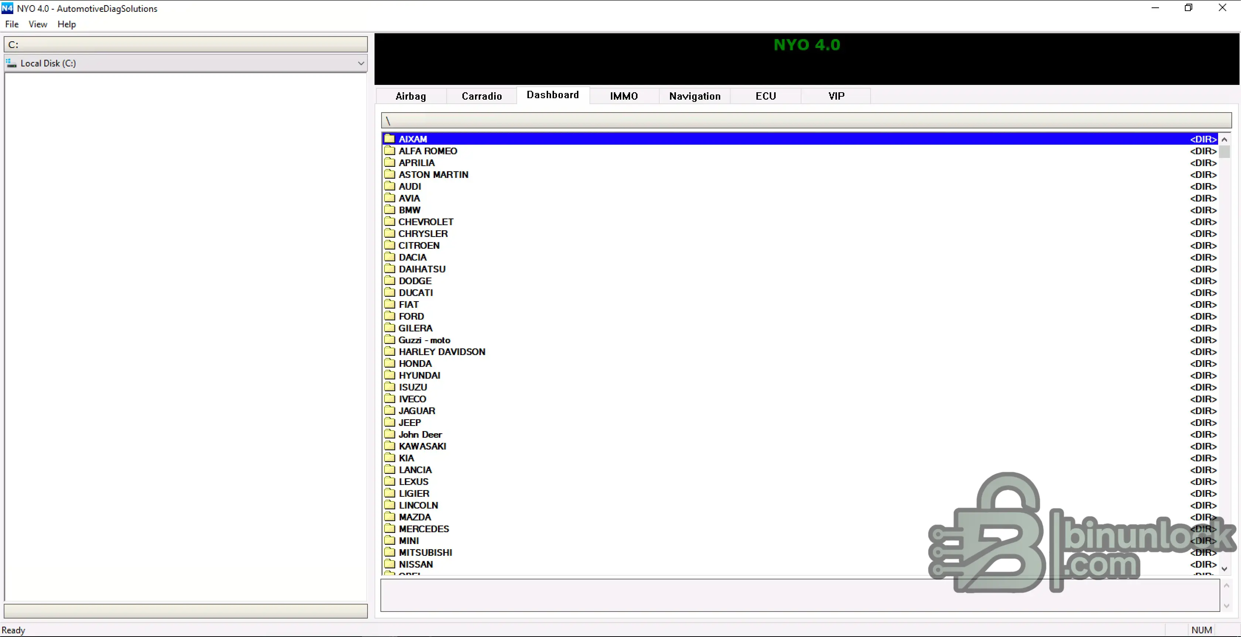The image size is (1241, 637).
Task: Open the AIXAM folder icon
Action: point(389,139)
